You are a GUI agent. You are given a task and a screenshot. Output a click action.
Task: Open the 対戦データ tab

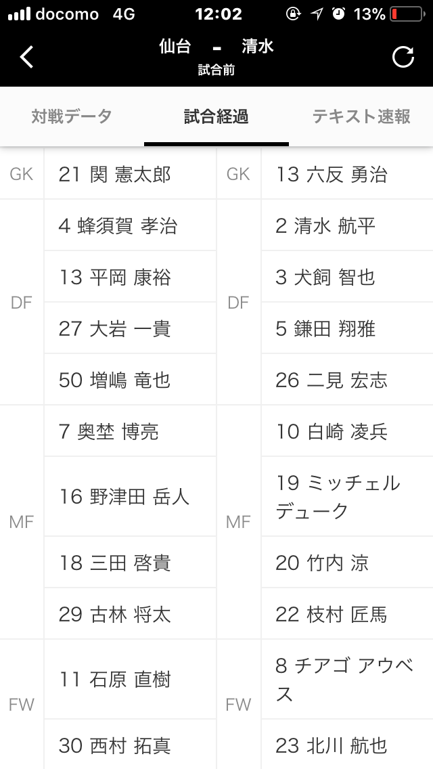point(72,116)
